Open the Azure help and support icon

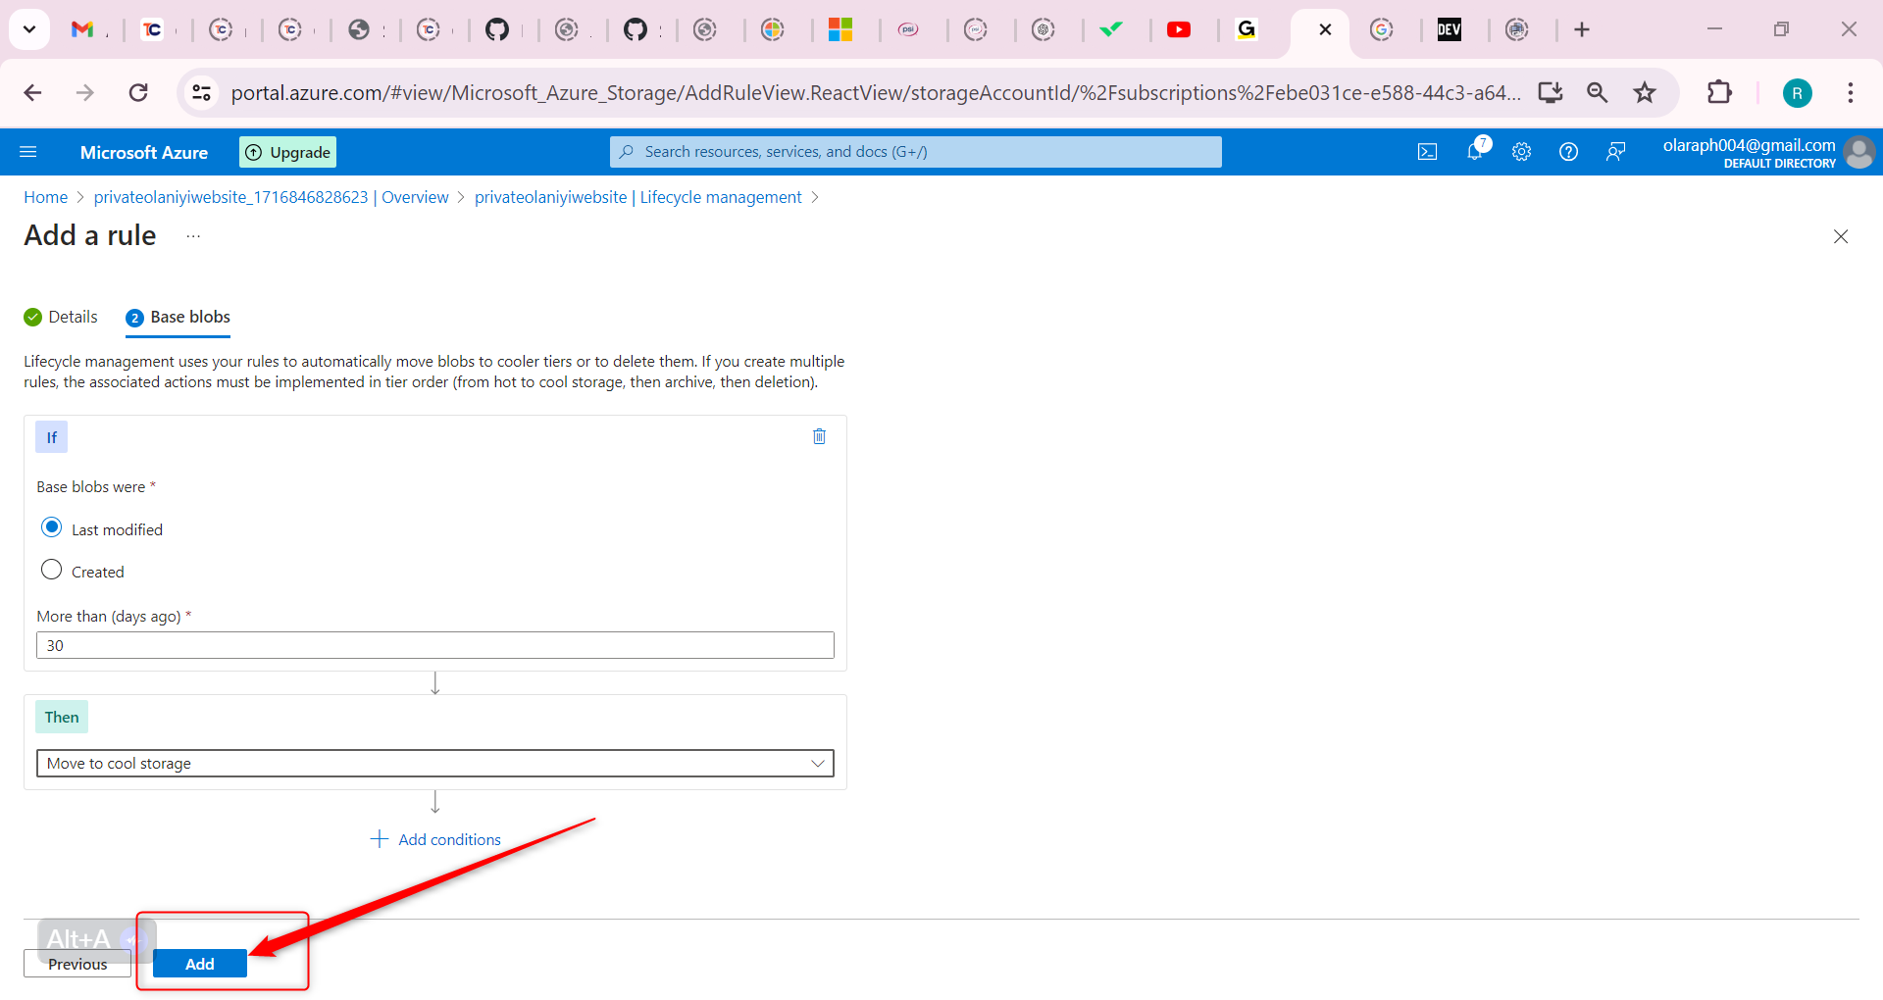point(1568,152)
